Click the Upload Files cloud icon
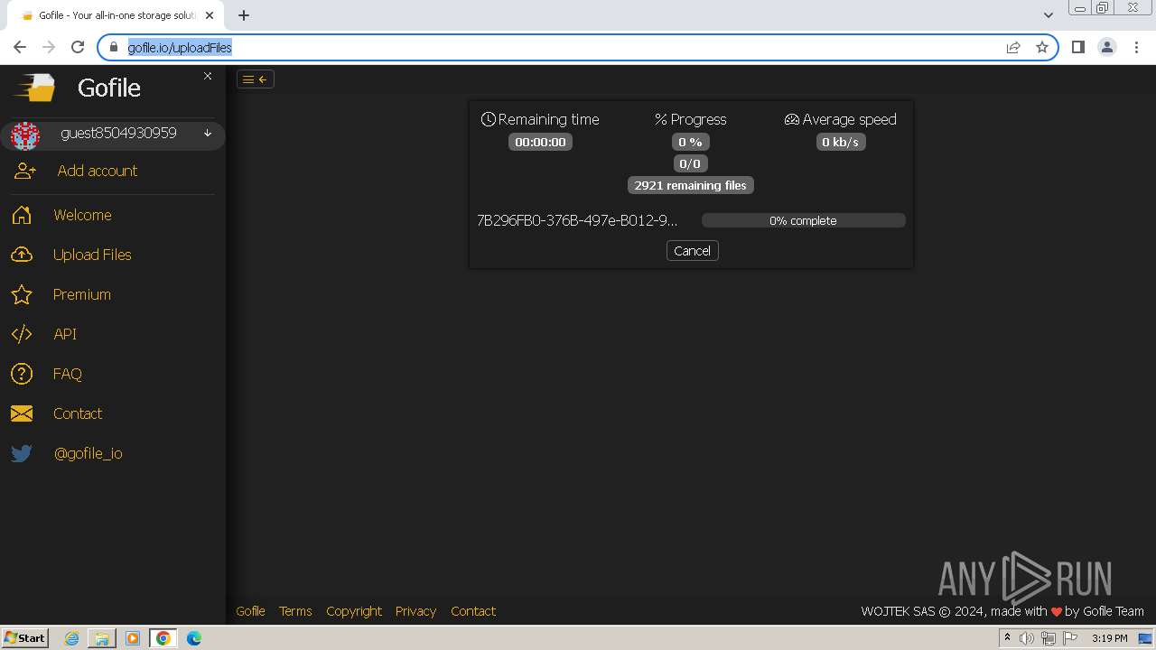This screenshot has height=650, width=1156. point(22,255)
